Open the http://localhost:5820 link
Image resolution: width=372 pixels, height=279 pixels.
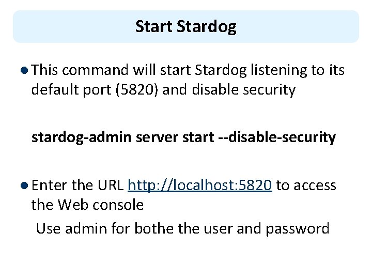(x=200, y=185)
